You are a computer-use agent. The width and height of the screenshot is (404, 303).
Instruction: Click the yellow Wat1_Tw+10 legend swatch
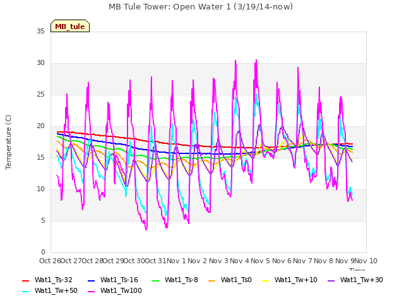(x=265, y=280)
